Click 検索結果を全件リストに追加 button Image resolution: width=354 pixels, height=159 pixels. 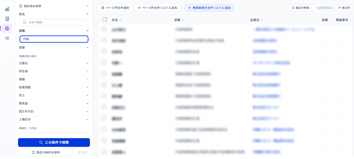209,8
